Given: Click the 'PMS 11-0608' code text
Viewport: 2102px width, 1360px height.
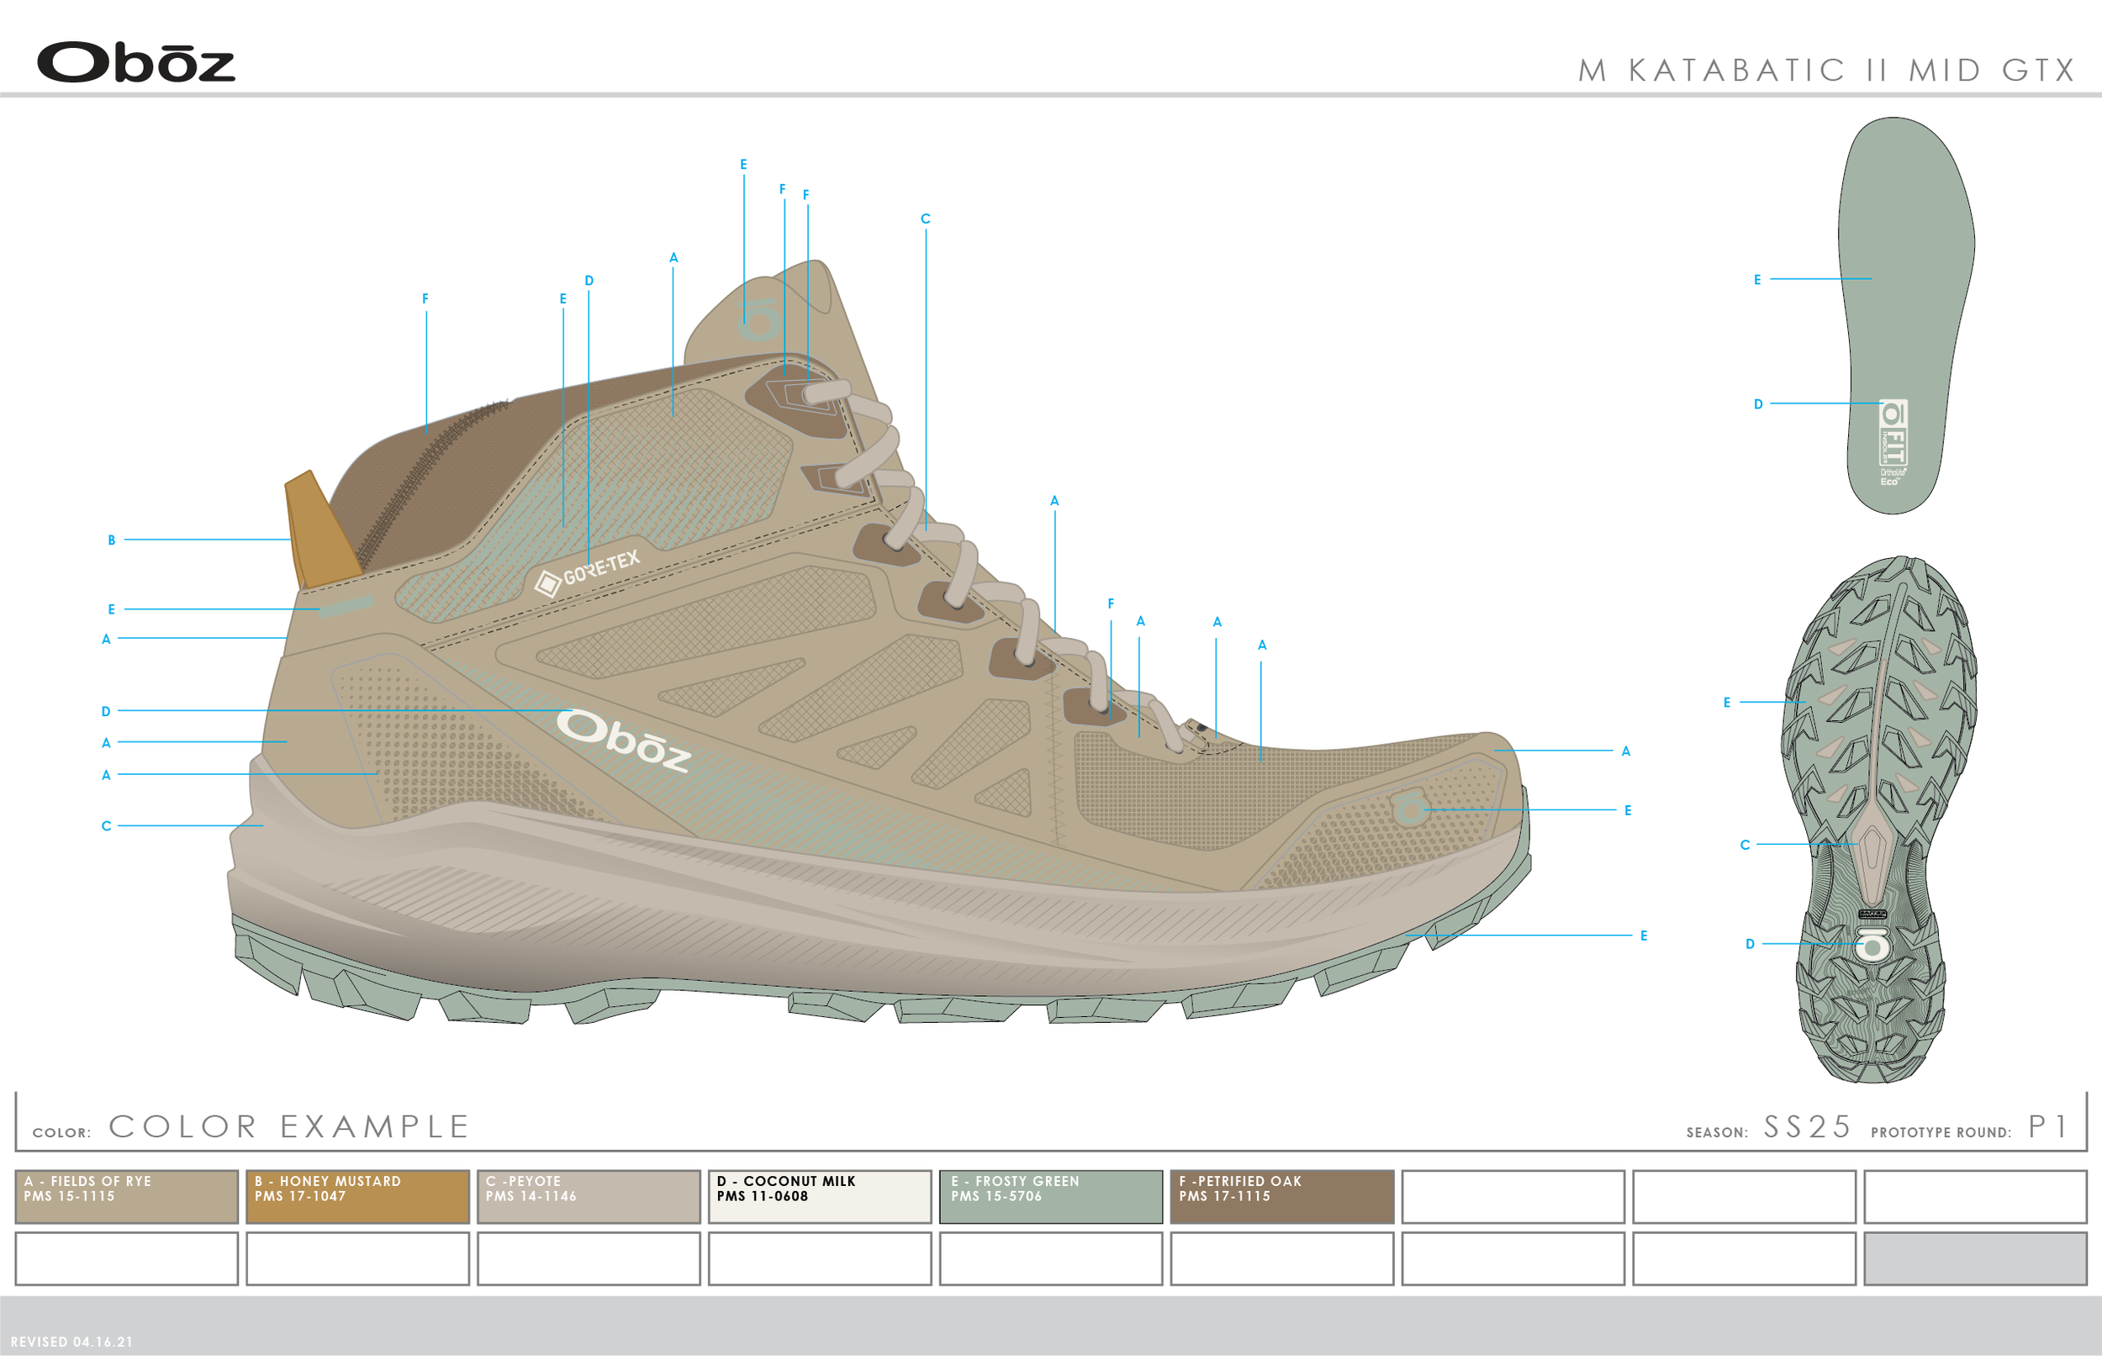Looking at the screenshot, I should [763, 1197].
